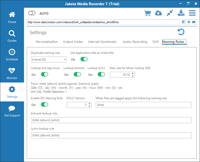Click the Lyrics lookup rule field
The height and width of the screenshot is (162, 200).
(x=111, y=135)
